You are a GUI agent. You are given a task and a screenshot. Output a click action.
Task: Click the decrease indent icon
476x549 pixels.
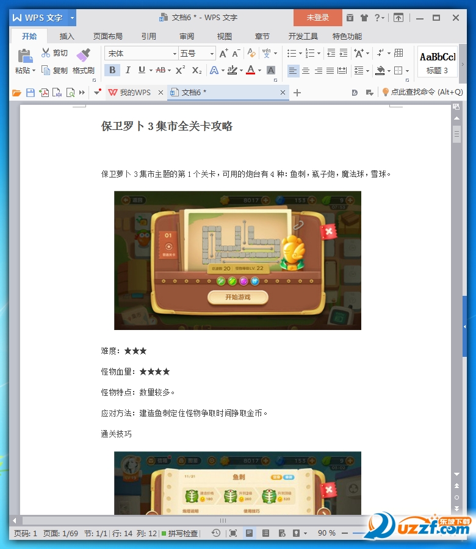coord(331,53)
